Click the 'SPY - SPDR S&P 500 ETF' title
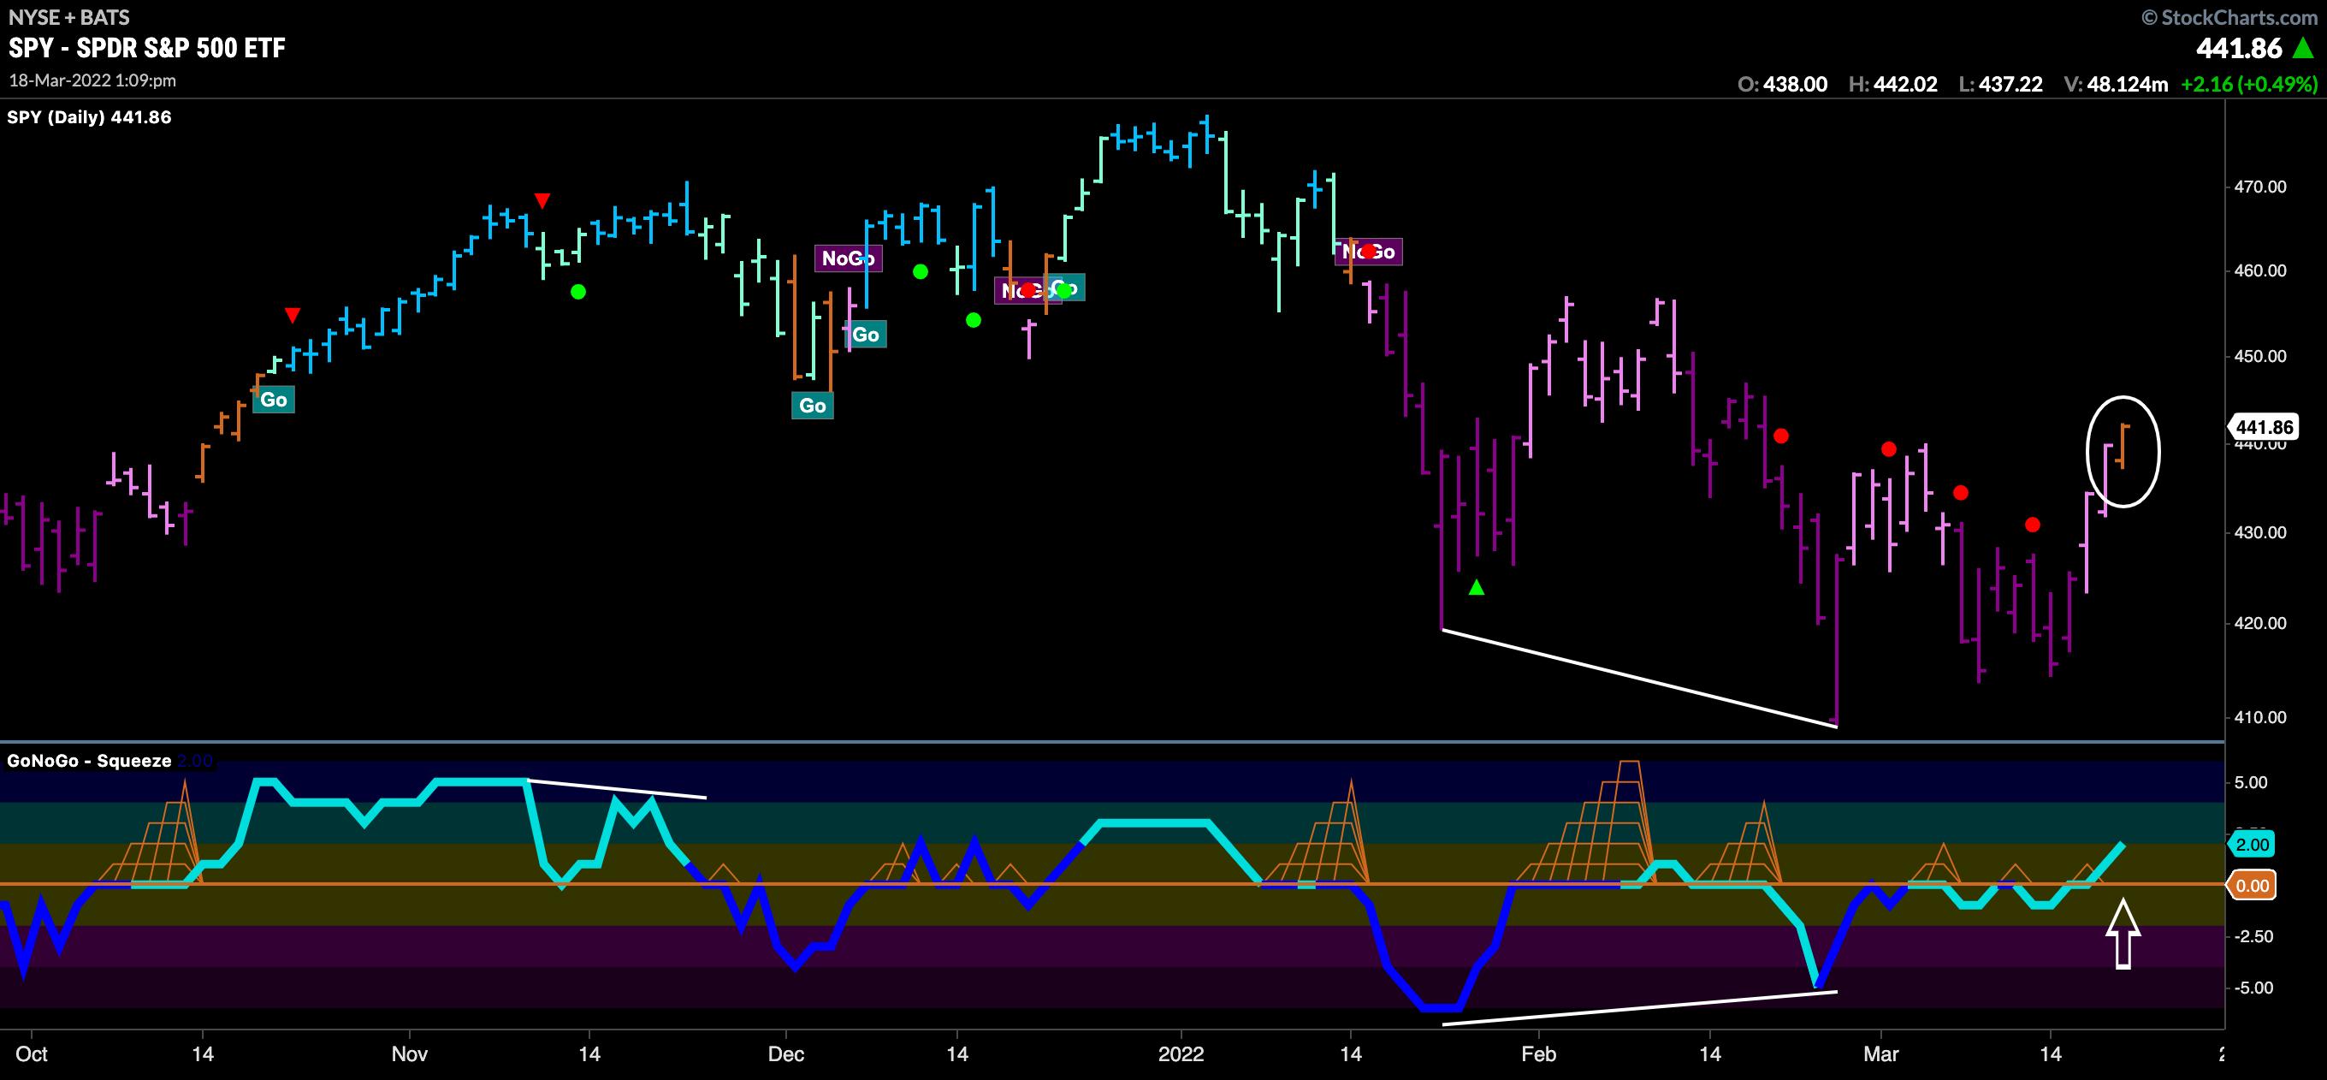This screenshot has width=2327, height=1080. (148, 48)
